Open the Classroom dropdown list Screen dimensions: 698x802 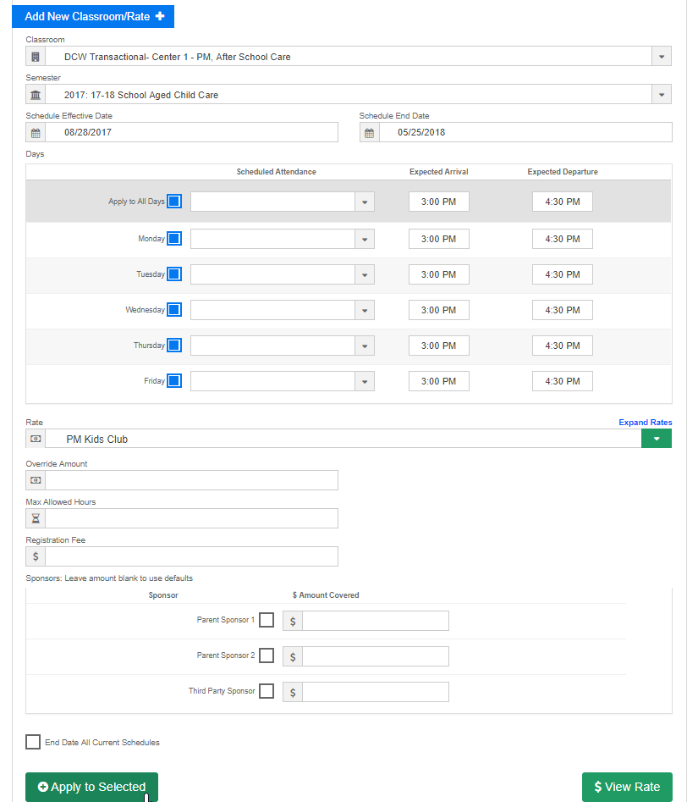point(662,57)
